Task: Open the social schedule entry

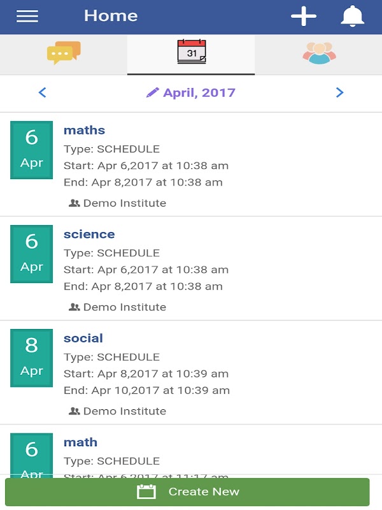Action: pyautogui.click(x=83, y=338)
